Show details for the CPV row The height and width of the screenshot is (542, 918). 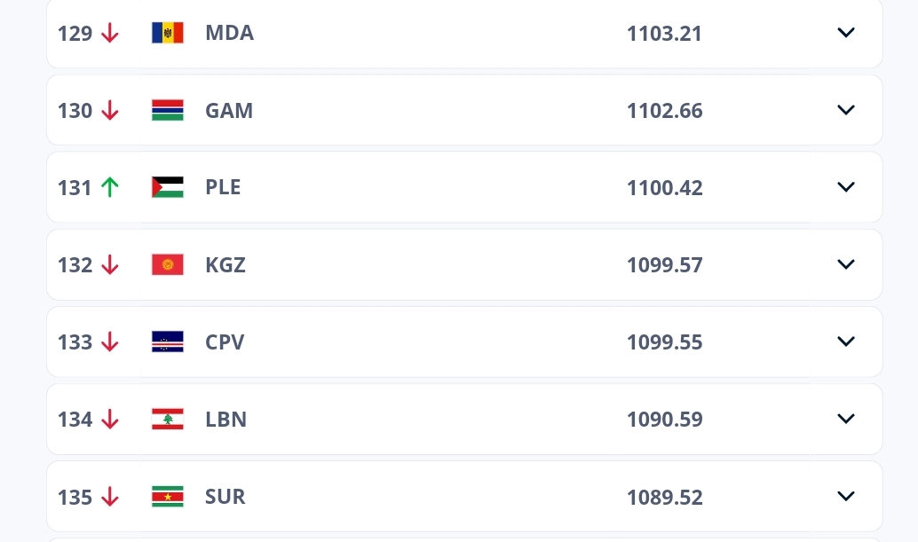click(x=845, y=342)
